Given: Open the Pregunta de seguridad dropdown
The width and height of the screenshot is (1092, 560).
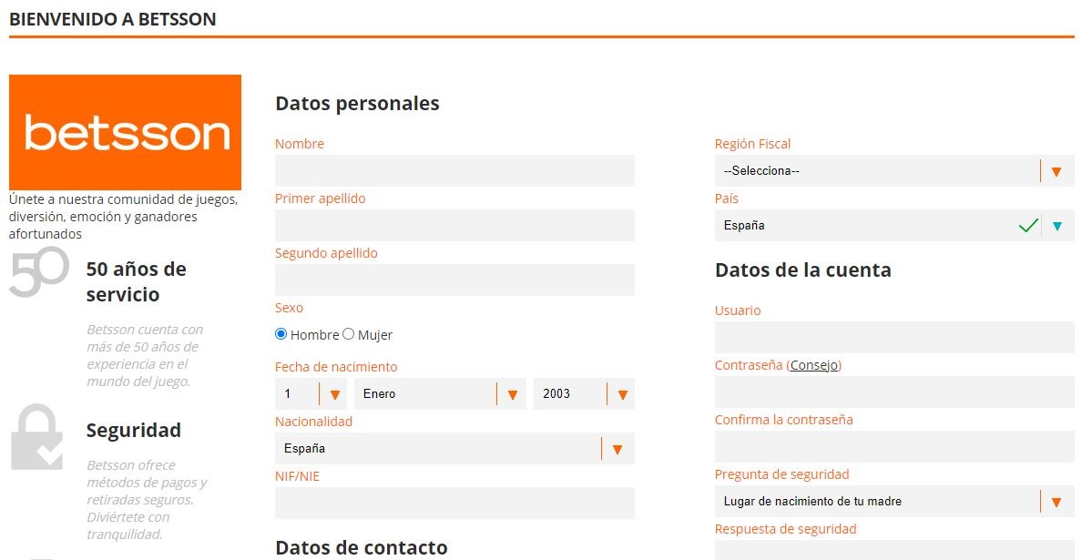Looking at the screenshot, I should click(x=894, y=502).
